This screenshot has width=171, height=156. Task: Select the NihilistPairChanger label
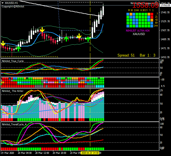coord(142,3)
